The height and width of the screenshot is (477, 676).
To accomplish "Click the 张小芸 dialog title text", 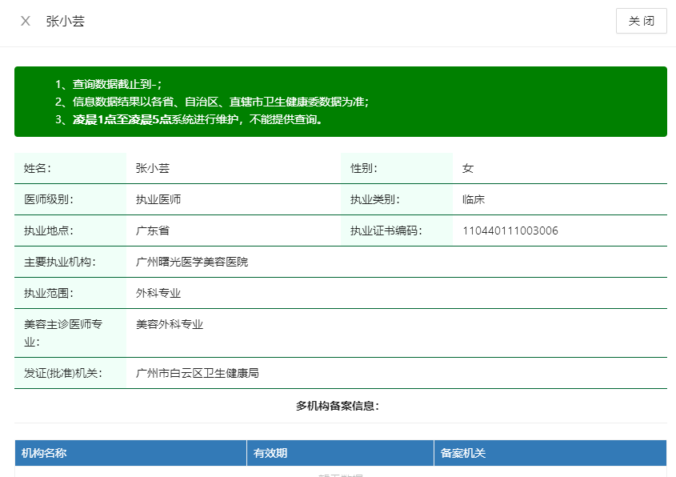I will point(65,21).
